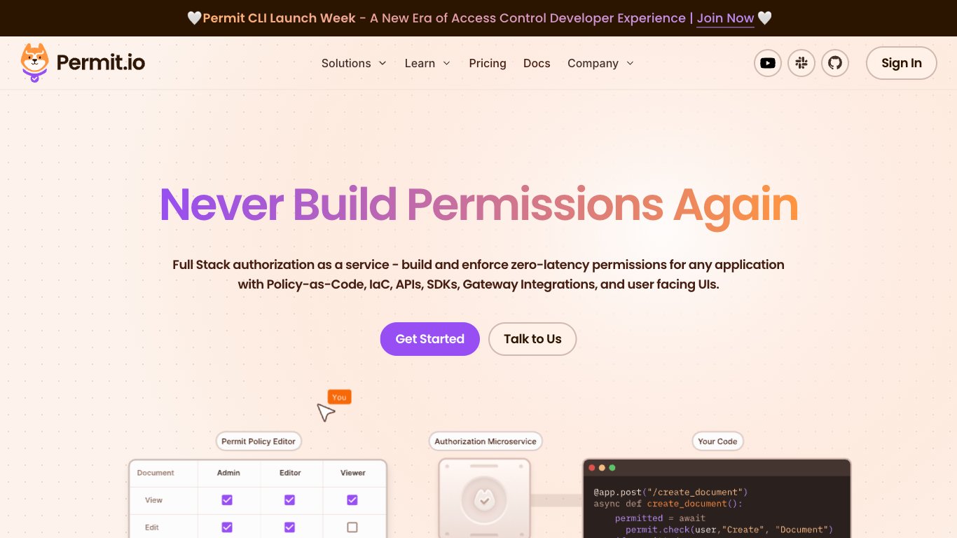Open the Slack community icon
This screenshot has width=957, height=538.
pyautogui.click(x=801, y=63)
